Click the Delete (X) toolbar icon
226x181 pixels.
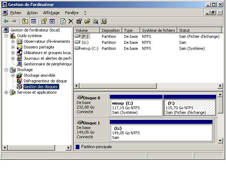[x=71, y=21]
